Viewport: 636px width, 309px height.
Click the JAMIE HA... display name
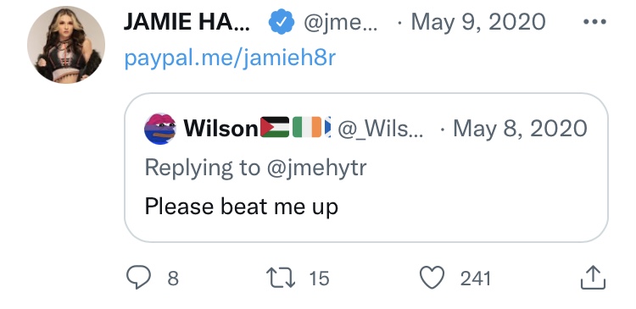click(187, 22)
